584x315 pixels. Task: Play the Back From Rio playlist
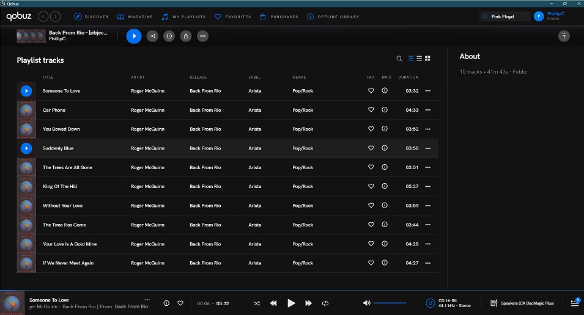[134, 36]
